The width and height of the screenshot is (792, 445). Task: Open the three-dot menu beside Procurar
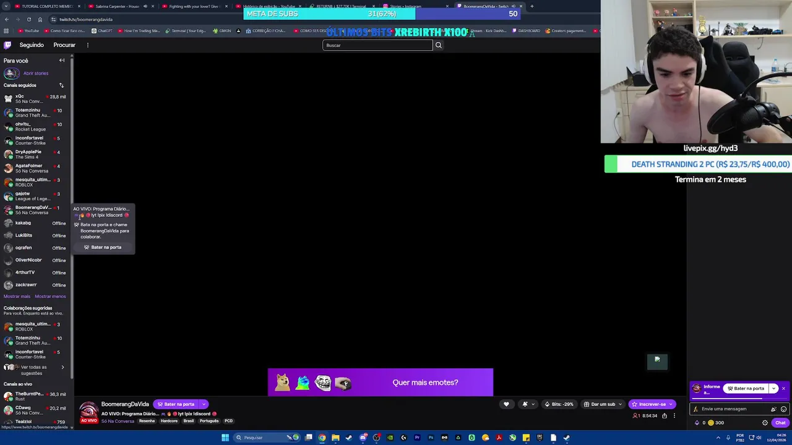87,45
